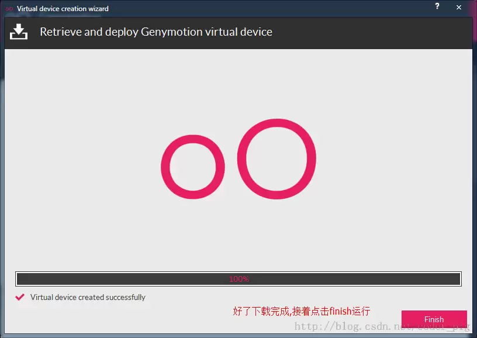Screen dimensions: 477x338
Task: Click the word 'finish' in red annotation
Action: (340, 311)
